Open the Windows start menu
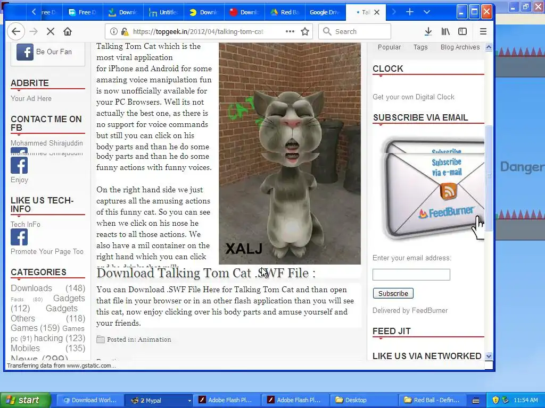545x408 pixels. (26, 400)
